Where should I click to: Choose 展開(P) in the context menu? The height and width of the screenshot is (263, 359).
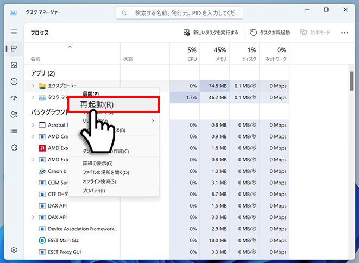tap(91, 93)
